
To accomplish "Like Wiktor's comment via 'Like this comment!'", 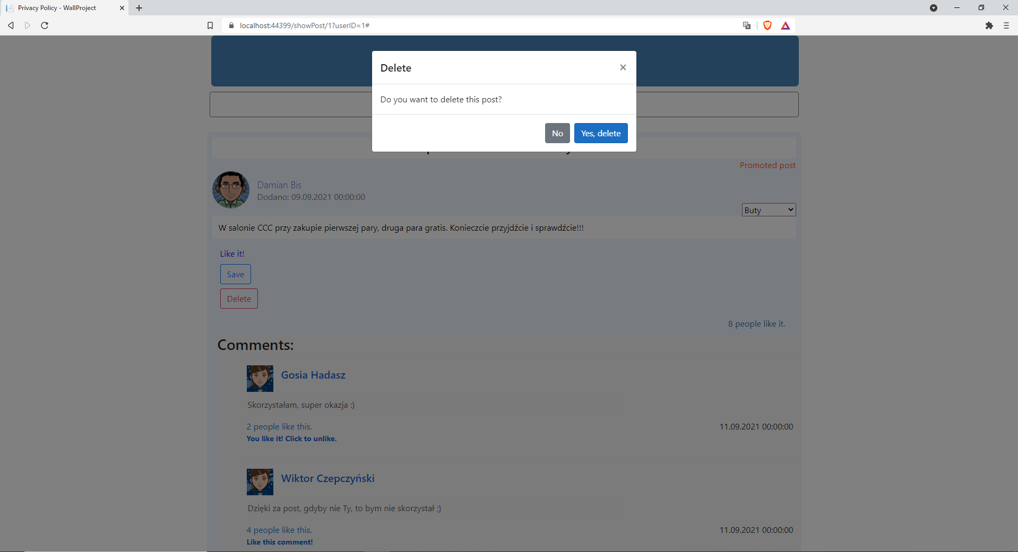I will tap(280, 541).
